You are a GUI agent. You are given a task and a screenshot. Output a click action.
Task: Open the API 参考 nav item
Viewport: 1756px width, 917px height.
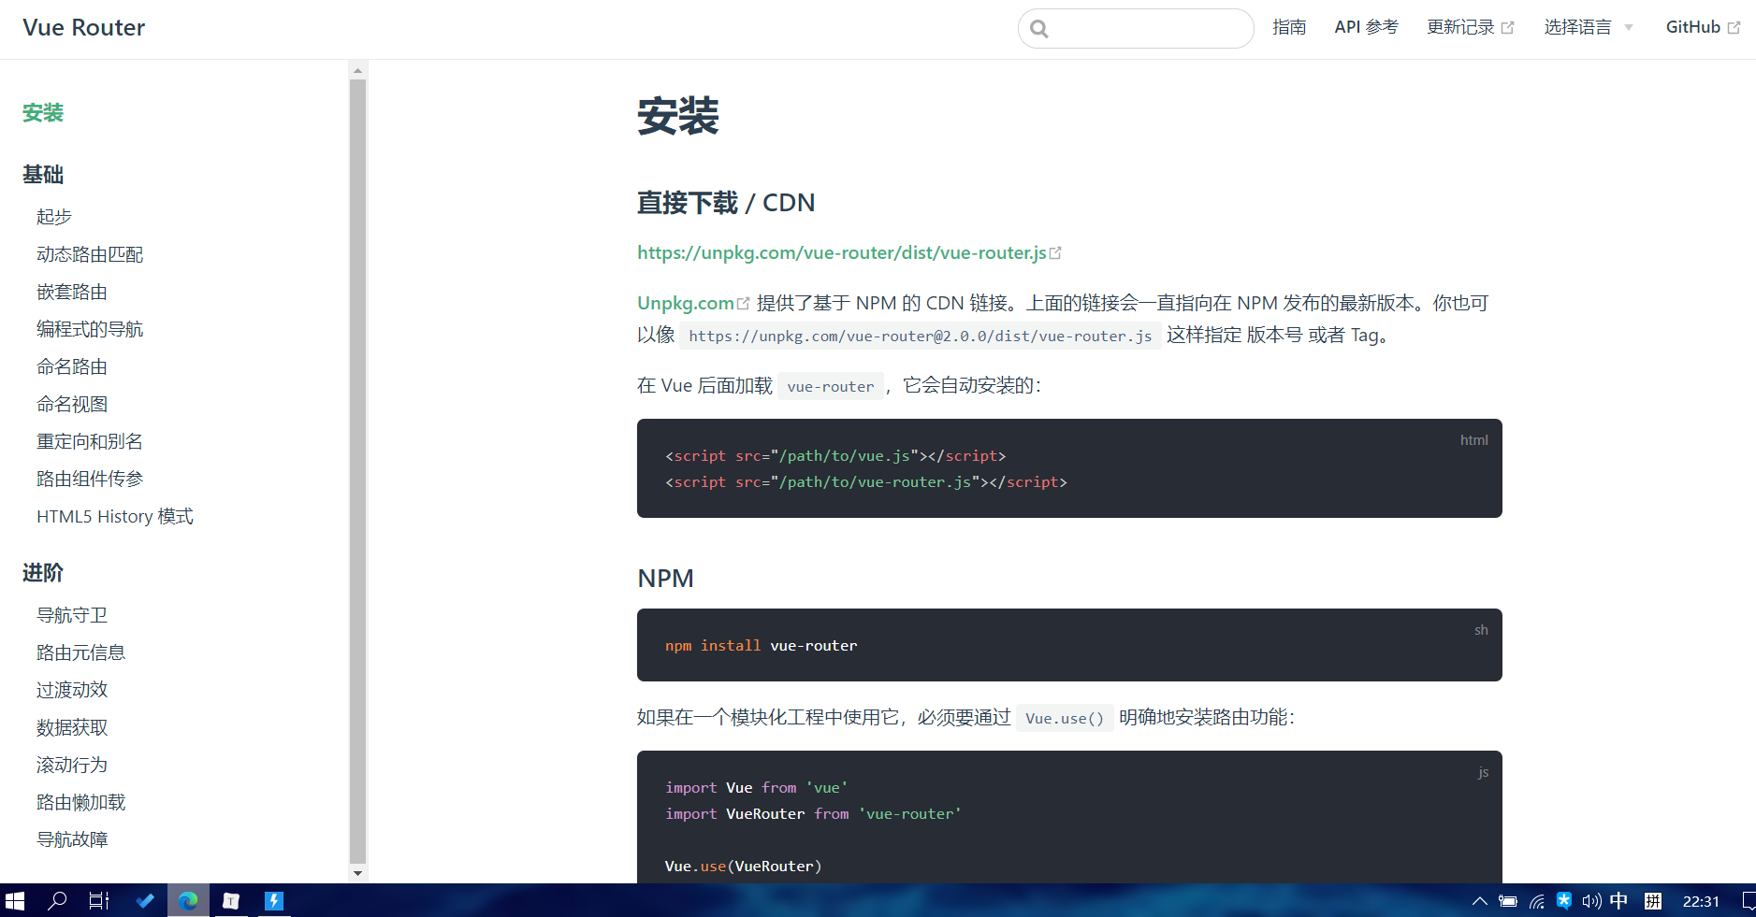click(x=1366, y=27)
